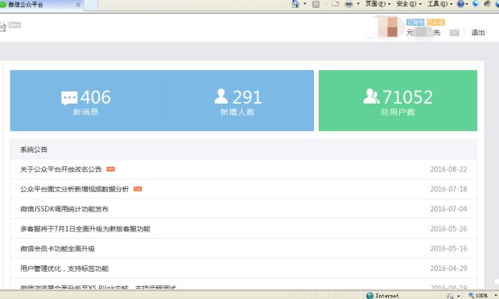Click the date 2016-05-16
Image resolution: width=499 pixels, height=299 pixels.
point(448,248)
